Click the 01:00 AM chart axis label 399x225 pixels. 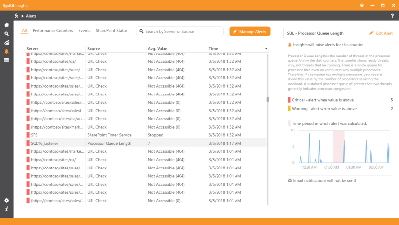[331, 167]
